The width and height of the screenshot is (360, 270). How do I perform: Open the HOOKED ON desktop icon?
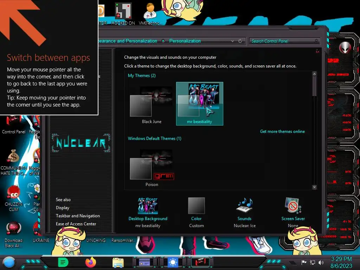coord(123,13)
